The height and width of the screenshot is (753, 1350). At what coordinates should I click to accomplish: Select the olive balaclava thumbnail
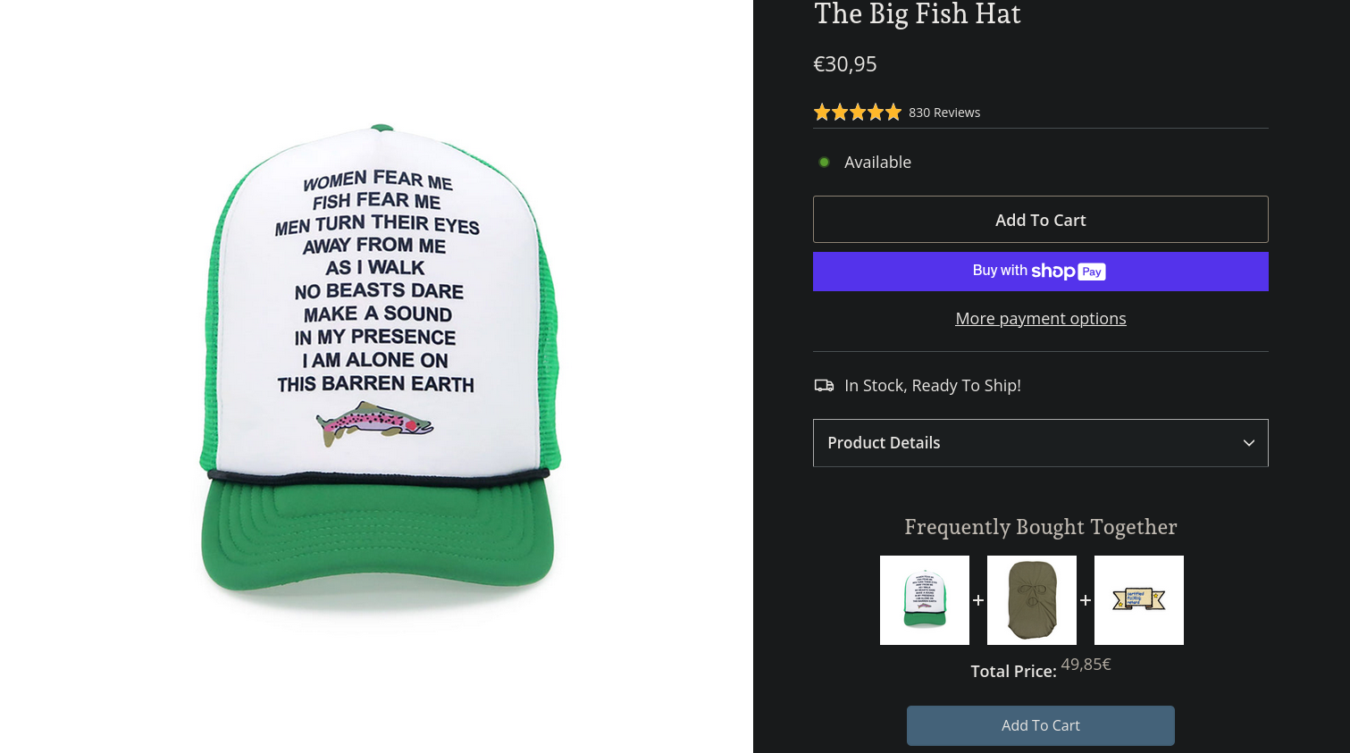pyautogui.click(x=1032, y=600)
